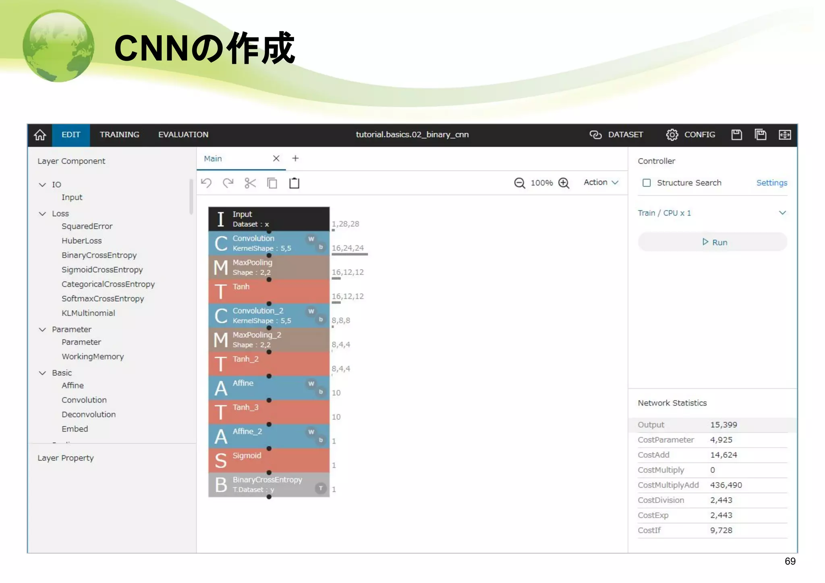The width and height of the screenshot is (825, 583).
Task: Enable the Structure Search checkbox
Action: pos(647,183)
